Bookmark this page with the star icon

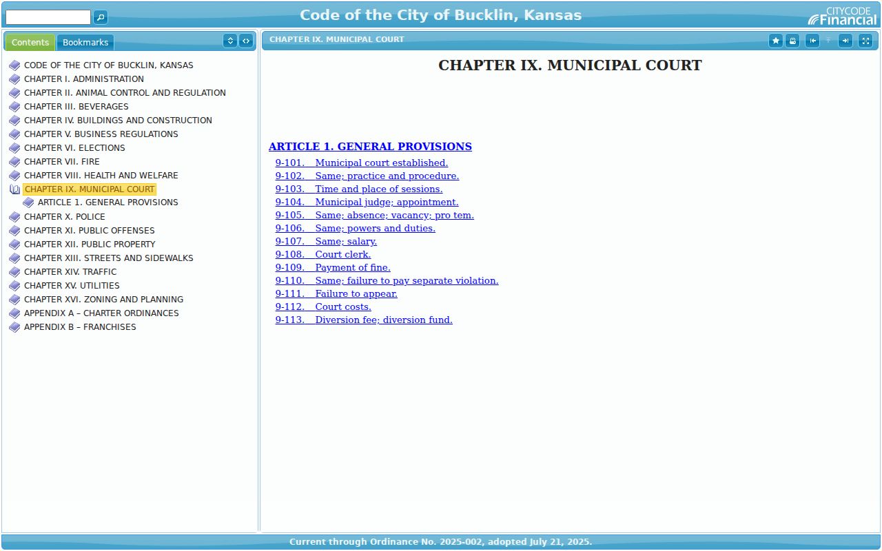coord(776,41)
